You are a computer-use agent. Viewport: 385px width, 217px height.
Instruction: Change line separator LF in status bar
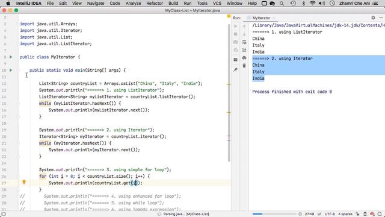[x=319, y=214]
